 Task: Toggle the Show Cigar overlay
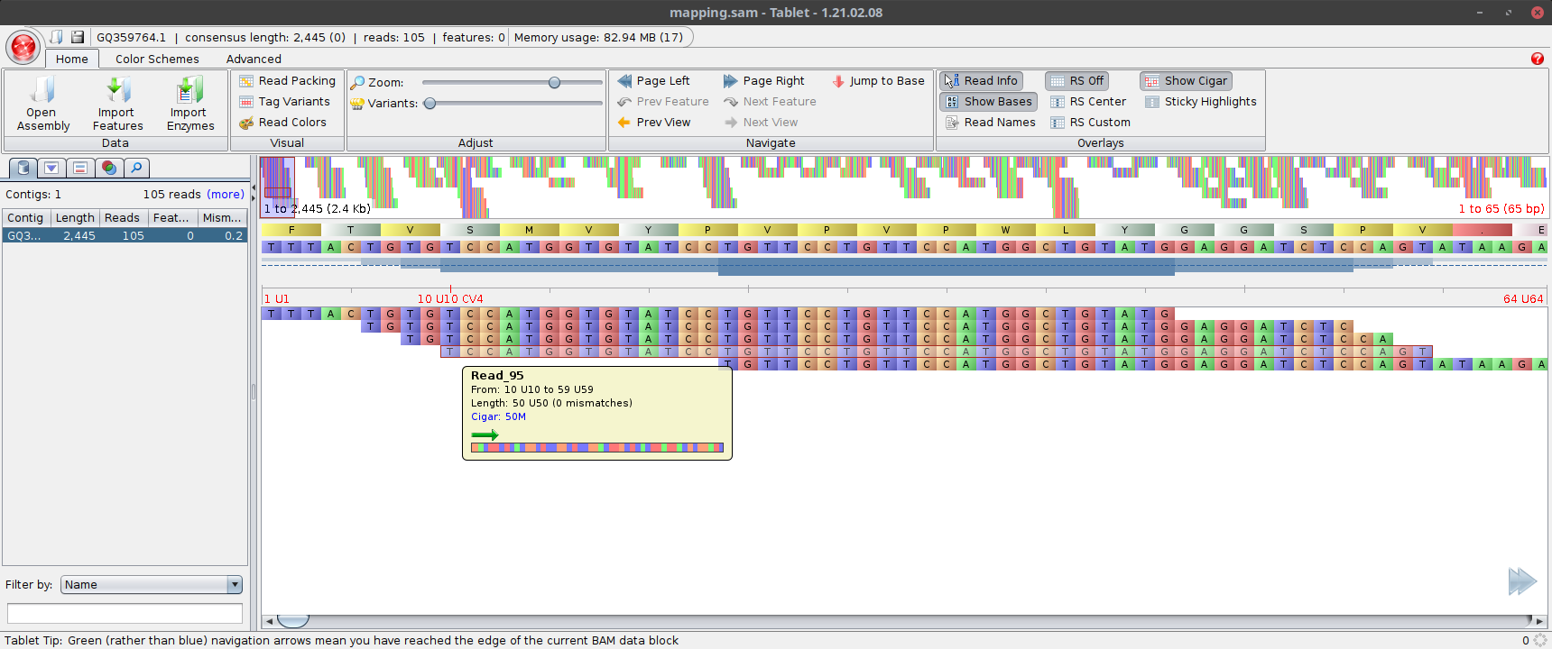1186,80
